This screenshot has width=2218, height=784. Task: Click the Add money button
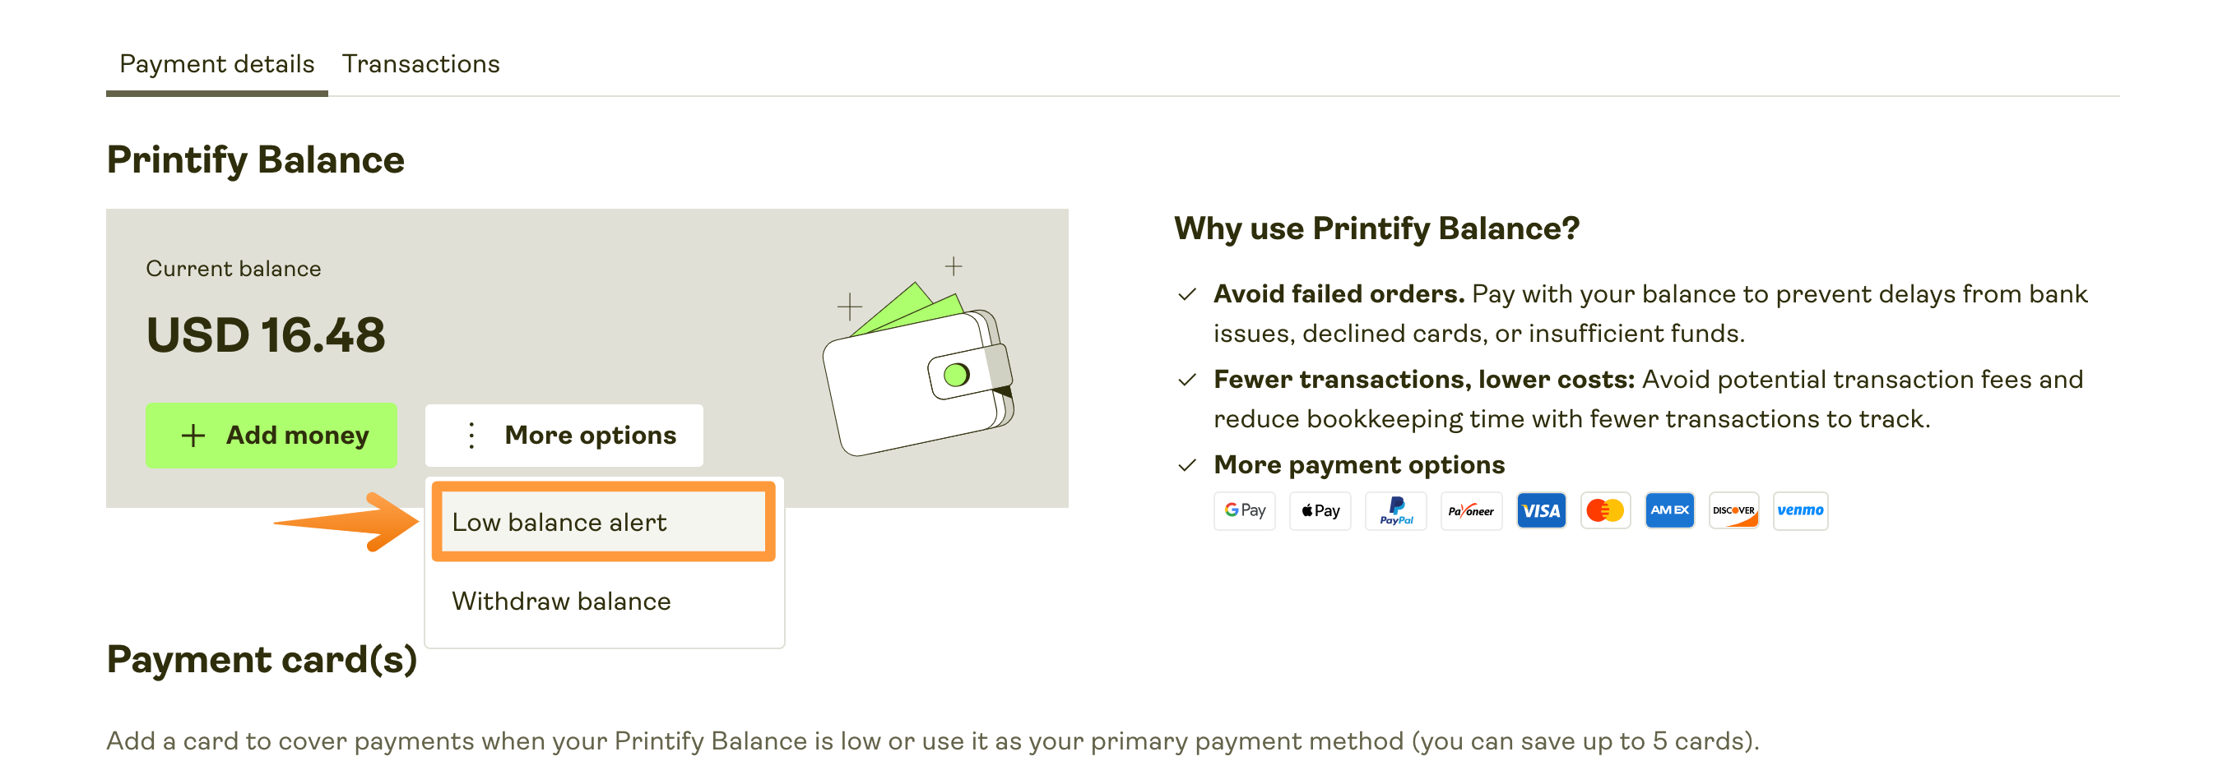pyautogui.click(x=271, y=436)
